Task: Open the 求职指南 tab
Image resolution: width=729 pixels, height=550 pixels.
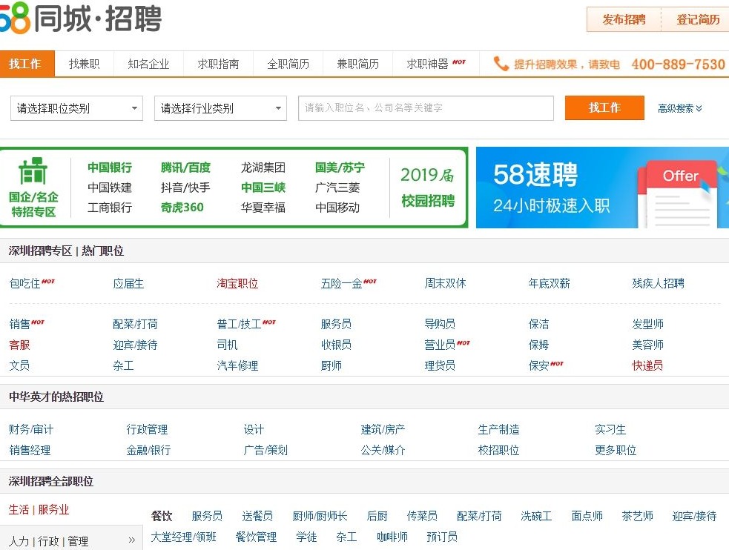Action: (218, 64)
